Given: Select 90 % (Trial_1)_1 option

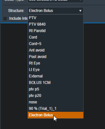Looking at the screenshot, I should 56,109.
